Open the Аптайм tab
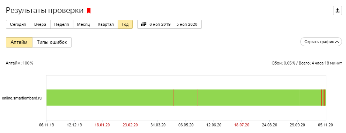The width and height of the screenshot is (346, 133). 19,42
